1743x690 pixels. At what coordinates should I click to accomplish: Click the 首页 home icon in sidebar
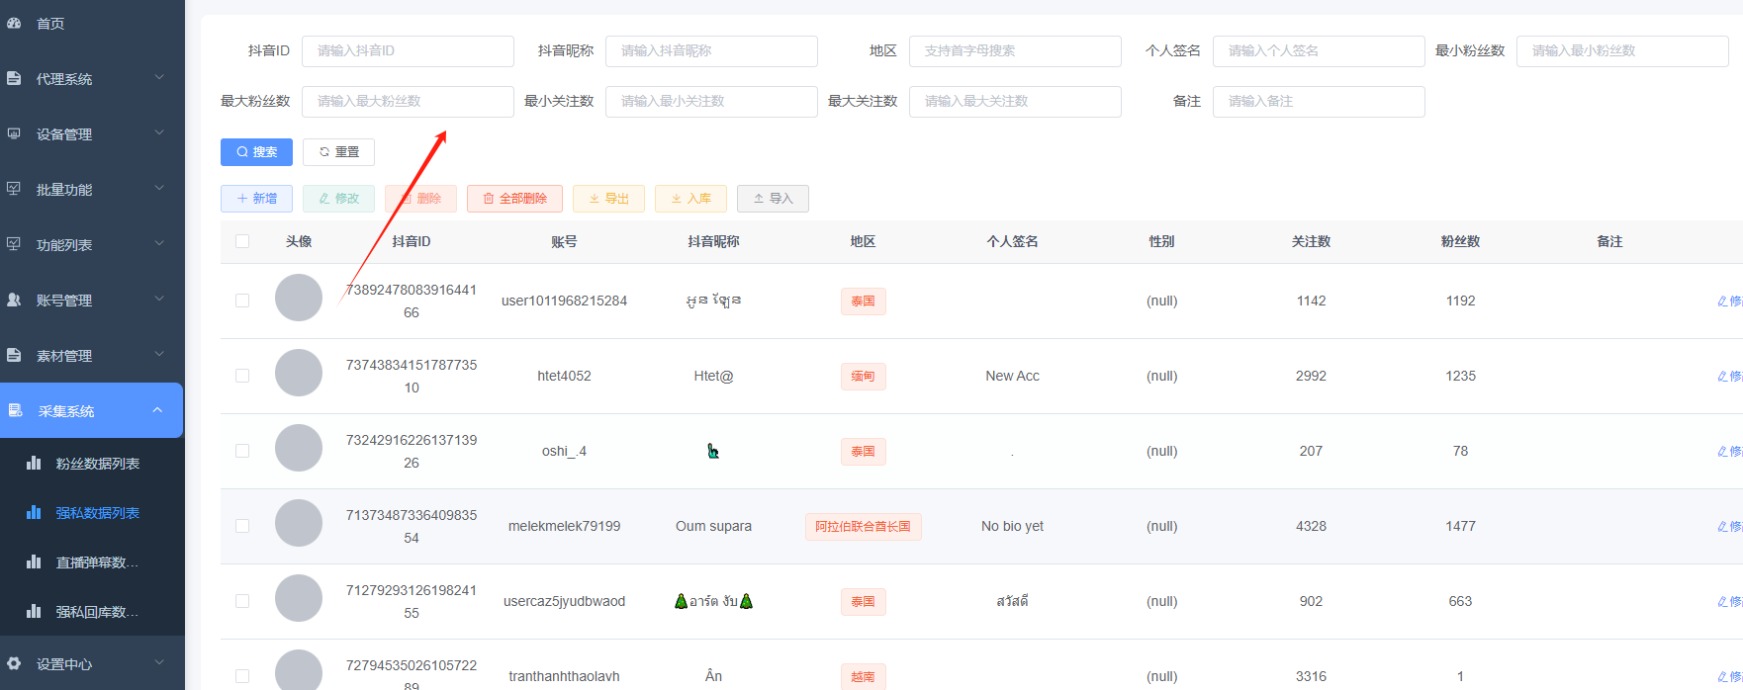(x=14, y=23)
